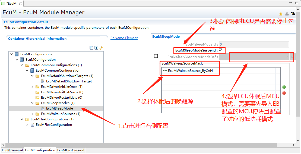The height and width of the screenshot is (154, 301).
Task: Expand the EcuMDriverInitListOnes folder
Action: tap(32, 87)
